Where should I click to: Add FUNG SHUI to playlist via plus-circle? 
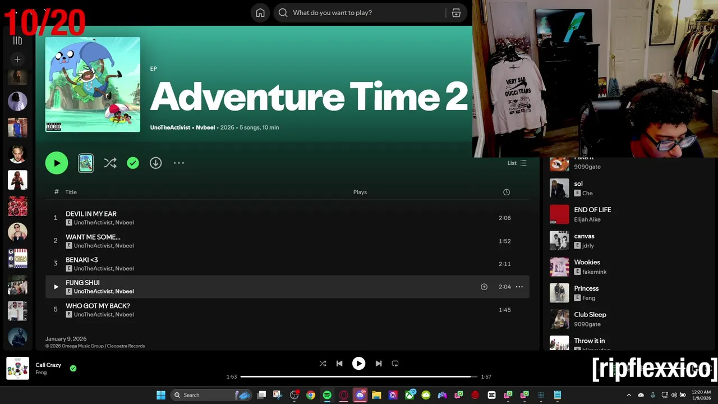[484, 287]
